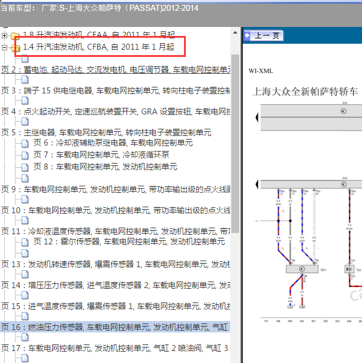Click document icon above 页 11 entry
This screenshot has width=362, height=363.
coord(25,220)
